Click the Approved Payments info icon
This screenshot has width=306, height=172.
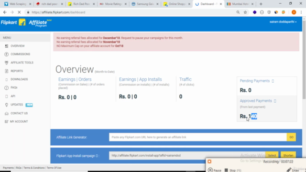(275, 101)
